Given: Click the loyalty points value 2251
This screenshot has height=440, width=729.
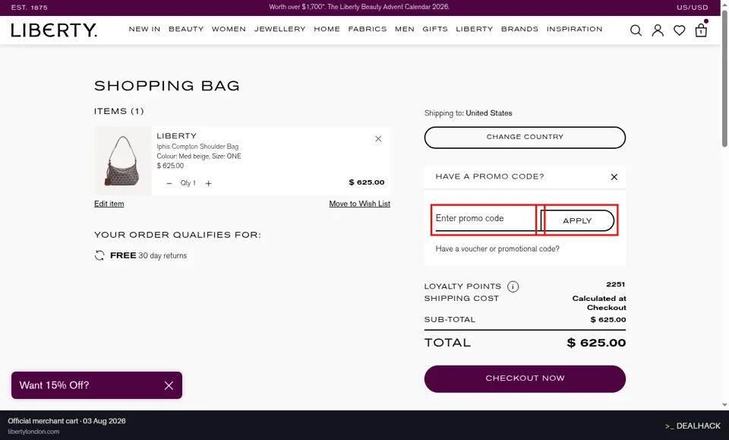Looking at the screenshot, I should click(x=616, y=284).
